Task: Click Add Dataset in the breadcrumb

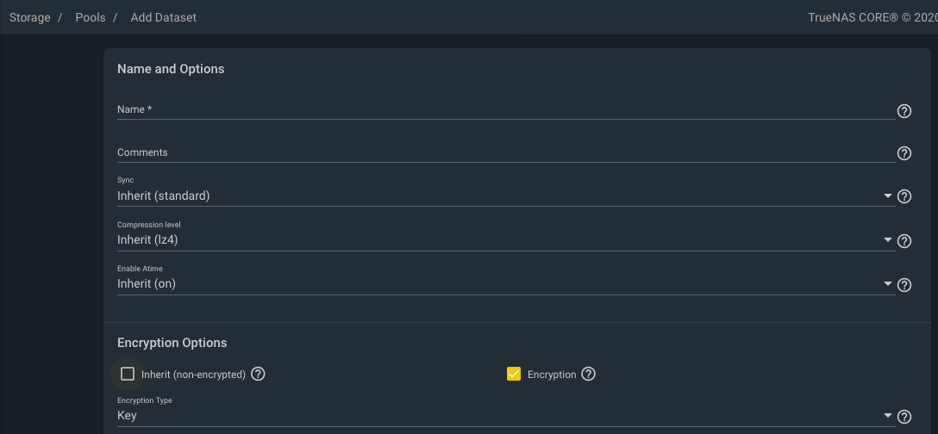Action: coord(164,17)
